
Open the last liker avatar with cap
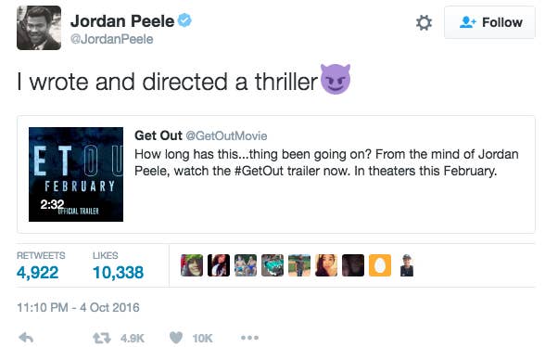click(x=407, y=265)
